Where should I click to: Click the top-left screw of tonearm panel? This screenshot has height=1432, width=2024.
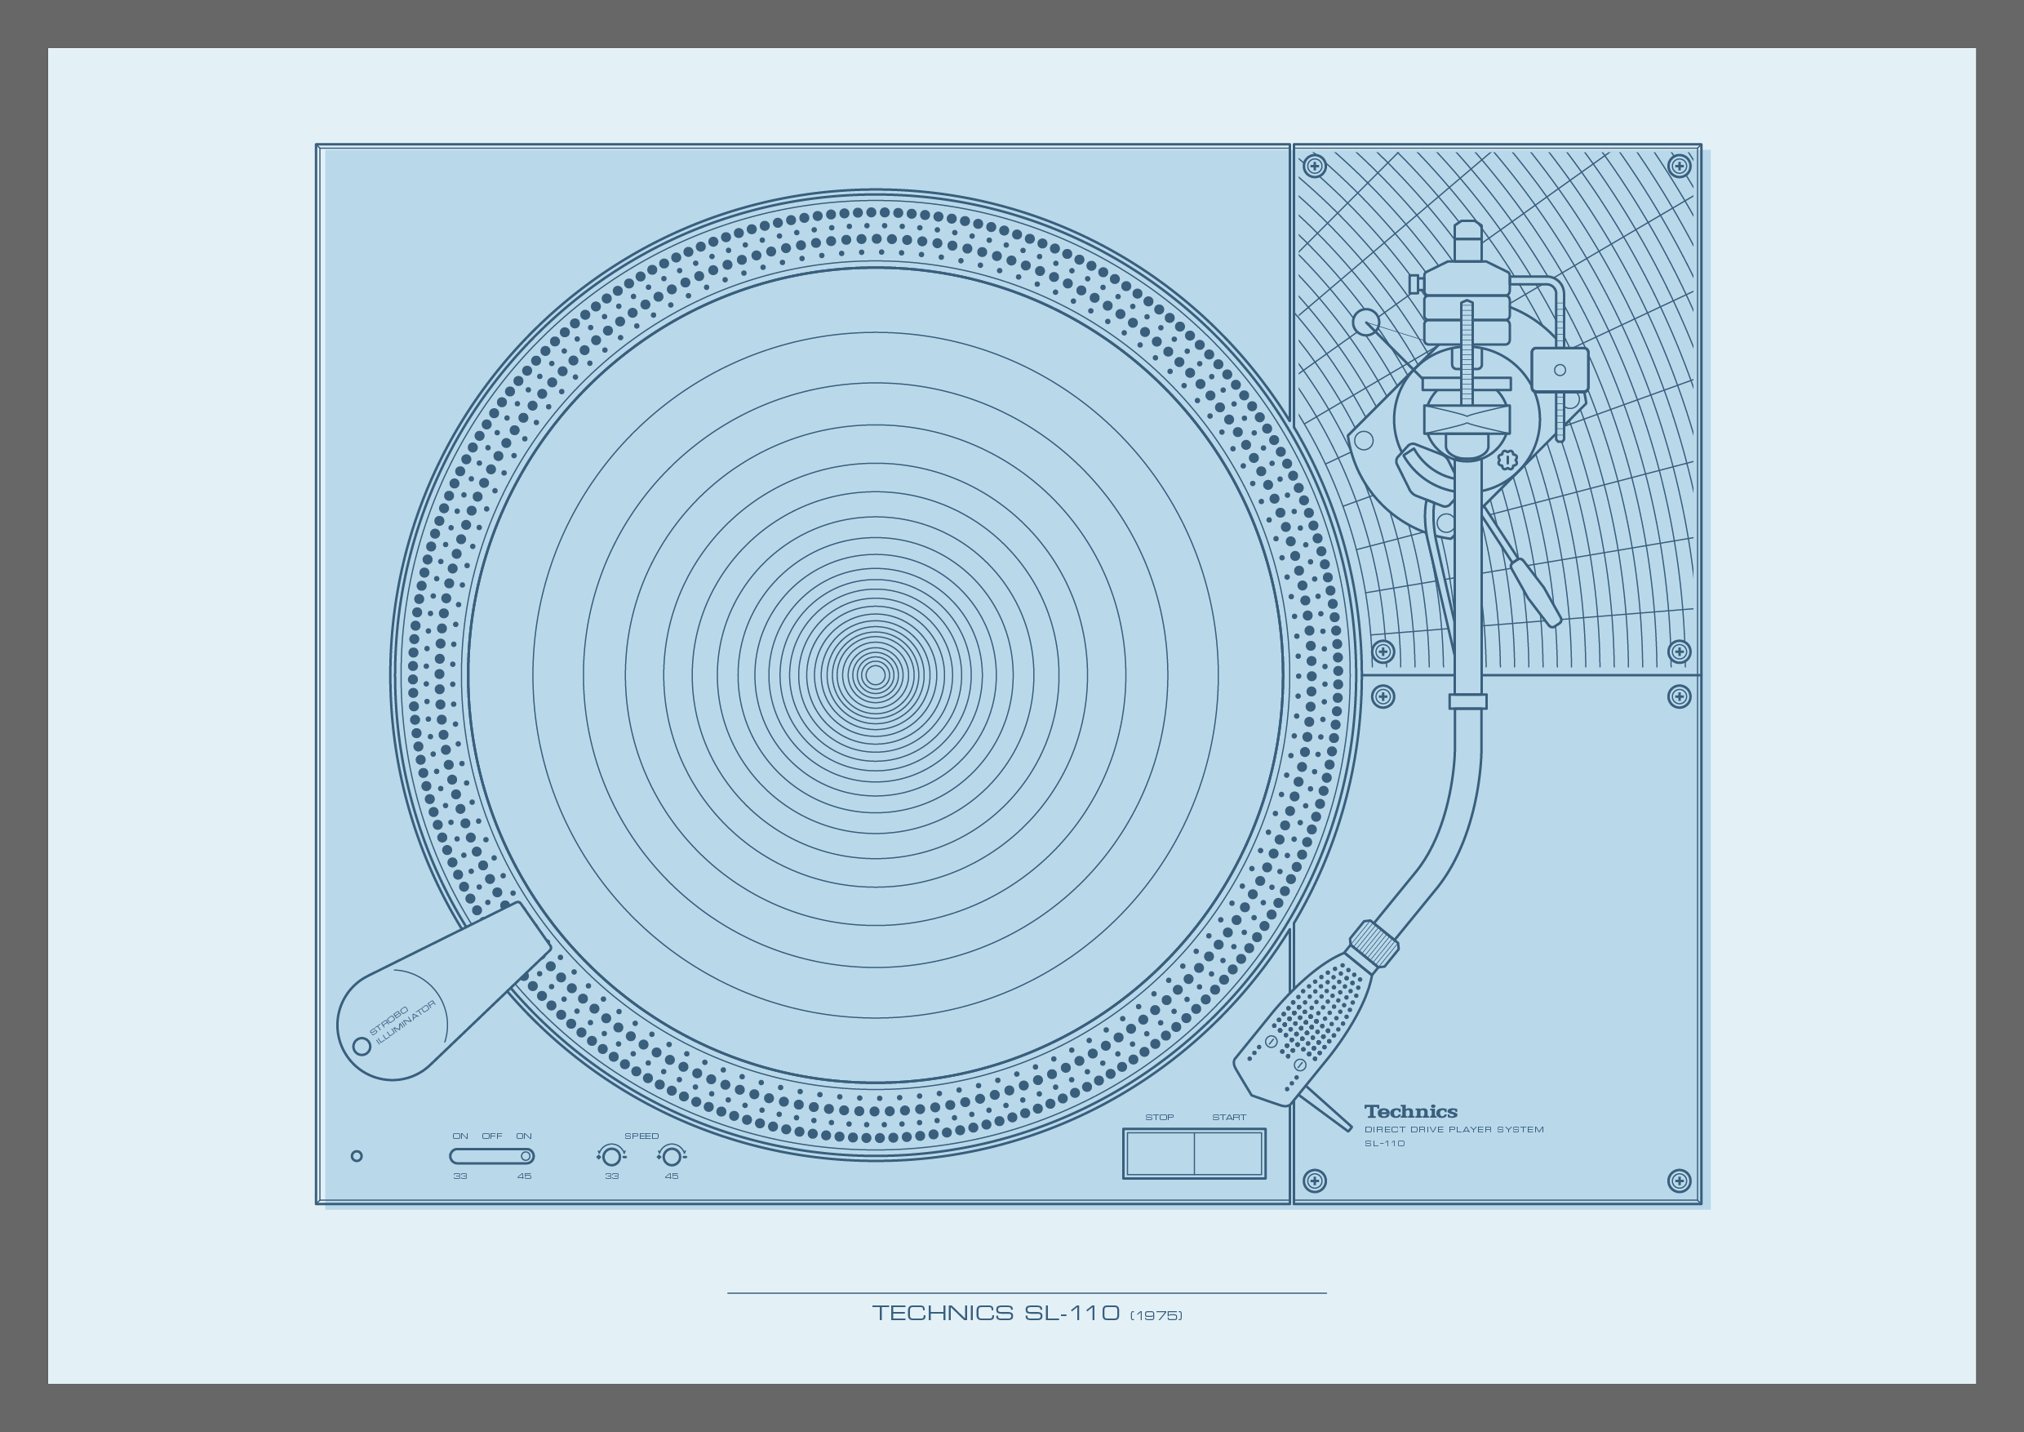[x=1314, y=166]
